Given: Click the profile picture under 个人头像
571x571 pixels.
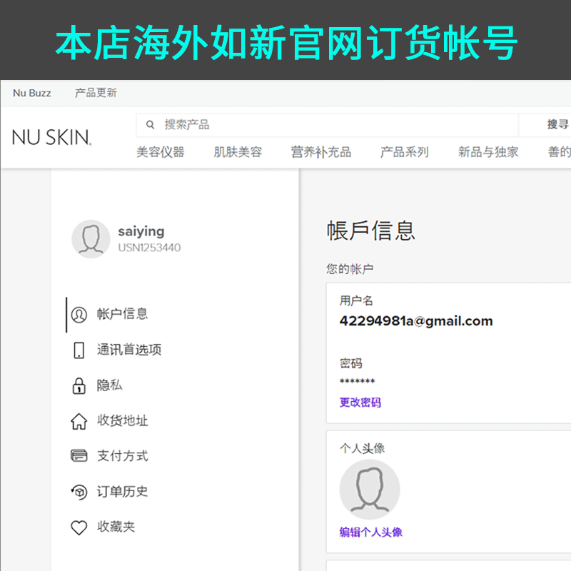Looking at the screenshot, I should click(370, 489).
